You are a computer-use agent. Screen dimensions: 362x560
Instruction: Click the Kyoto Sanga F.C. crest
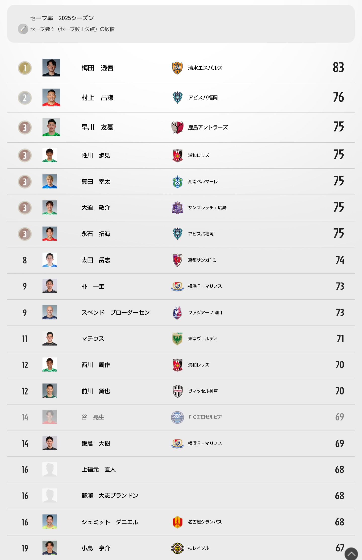[x=177, y=260]
